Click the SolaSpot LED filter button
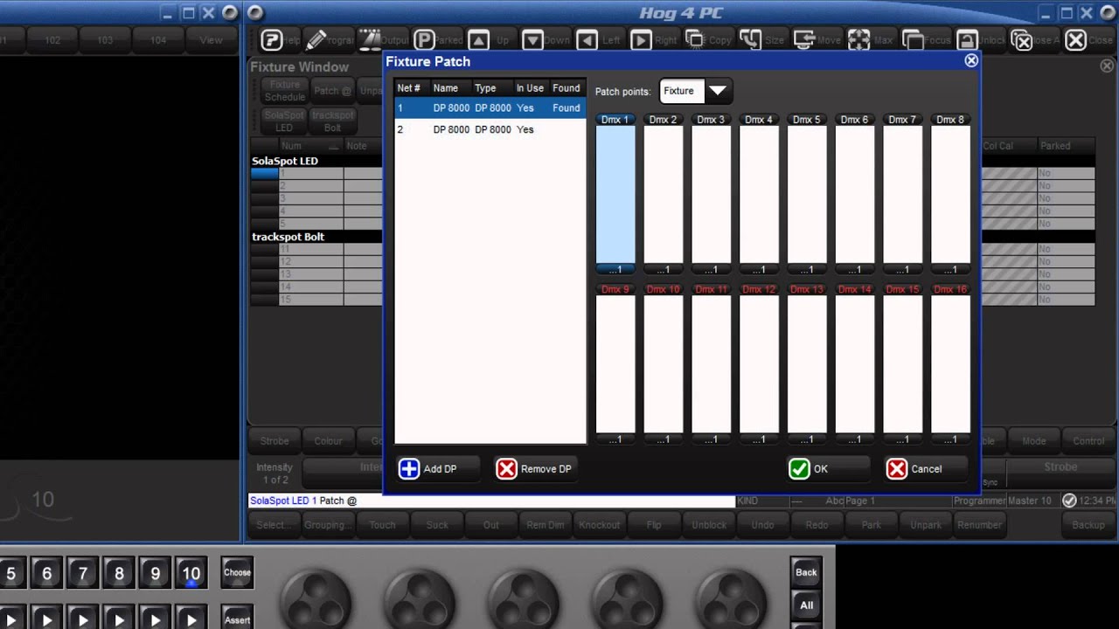The height and width of the screenshot is (629, 1119). pyautogui.click(x=284, y=121)
